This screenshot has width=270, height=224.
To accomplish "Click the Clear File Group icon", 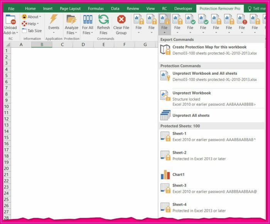I will (121, 19).
